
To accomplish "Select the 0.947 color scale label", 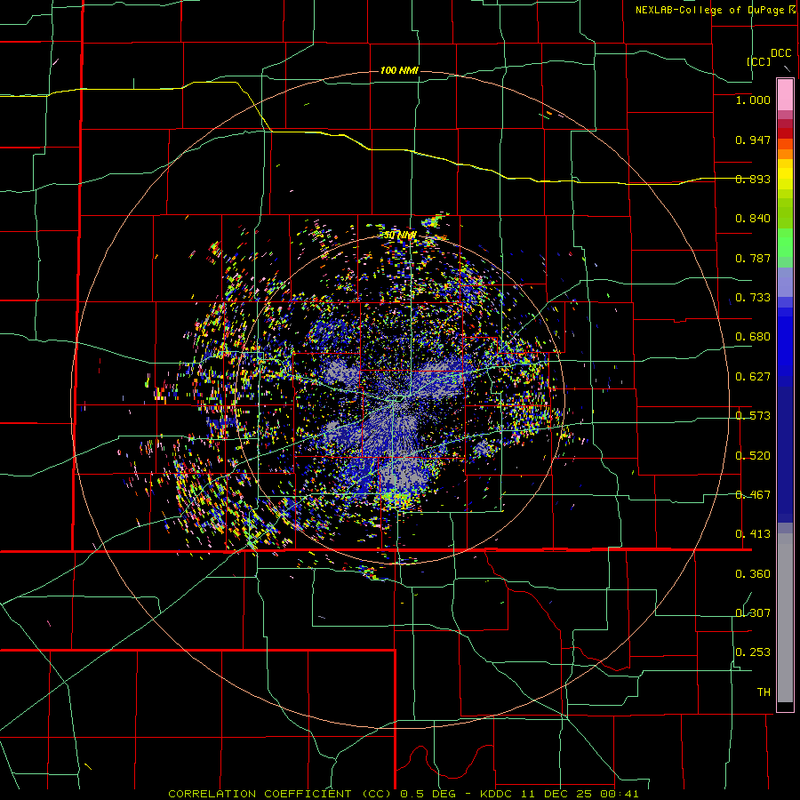I will tap(753, 140).
